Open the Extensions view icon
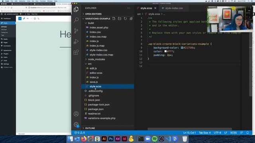This screenshot has width=255, height=143. (x=76, y=52)
